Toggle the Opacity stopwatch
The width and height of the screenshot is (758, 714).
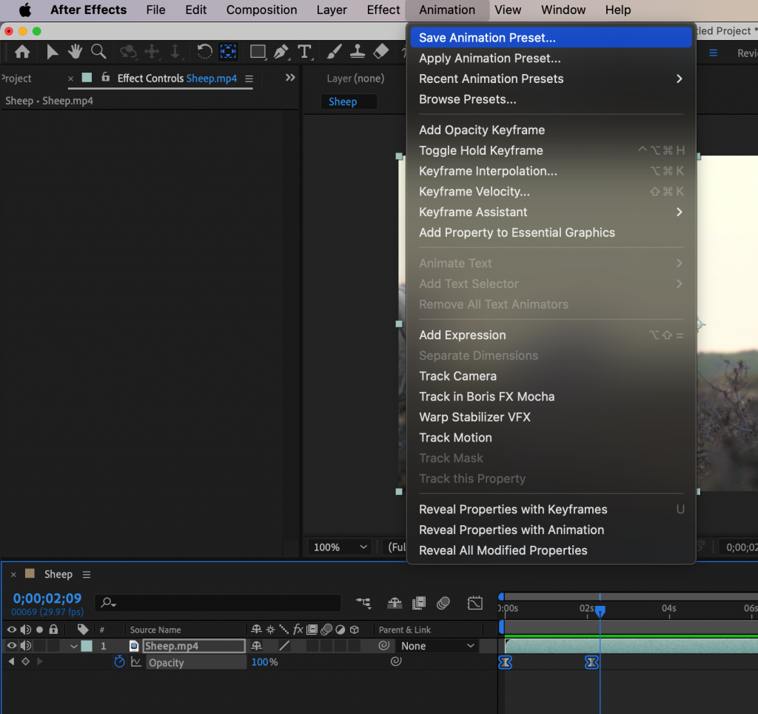[x=119, y=661]
